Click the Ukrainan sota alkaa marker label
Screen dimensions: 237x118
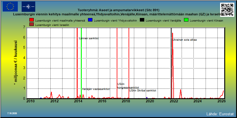point(185,40)
